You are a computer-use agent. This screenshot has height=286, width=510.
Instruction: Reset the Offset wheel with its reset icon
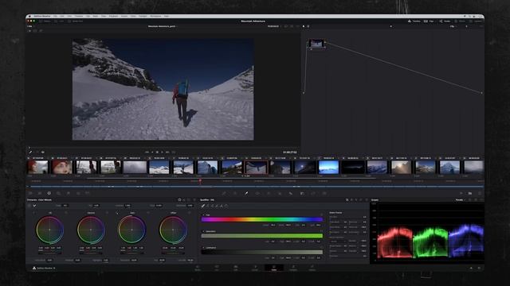tap(190, 213)
